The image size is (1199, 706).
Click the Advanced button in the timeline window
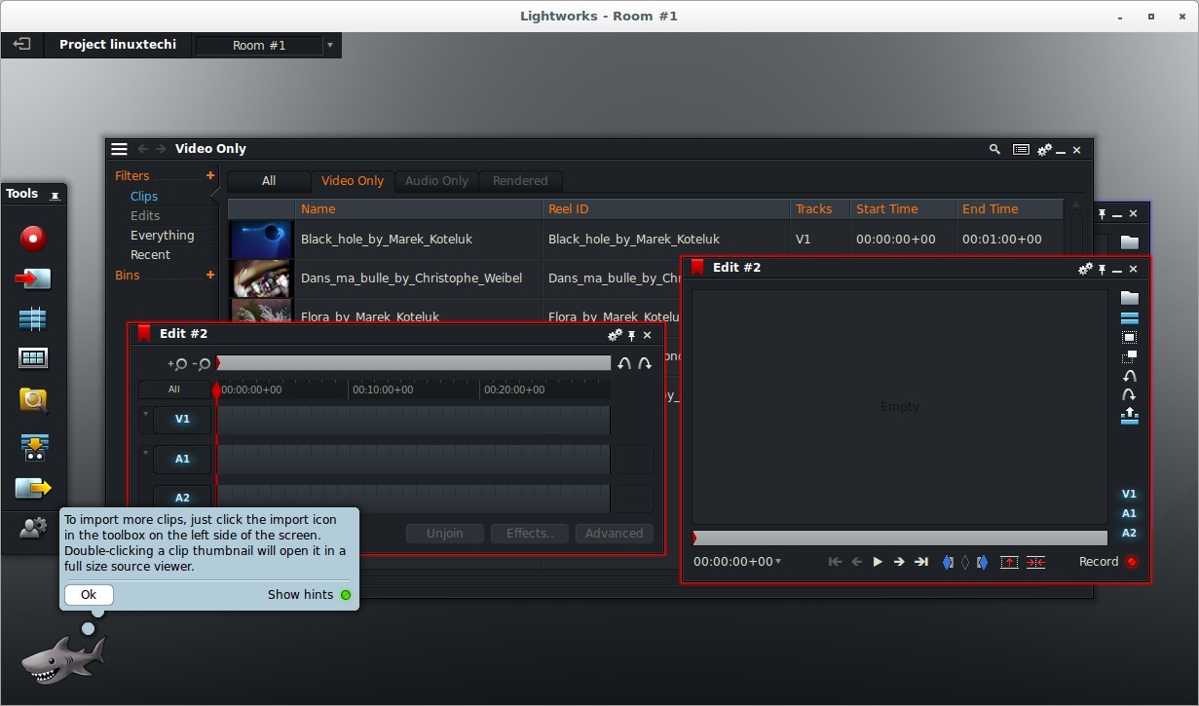pyautogui.click(x=614, y=533)
